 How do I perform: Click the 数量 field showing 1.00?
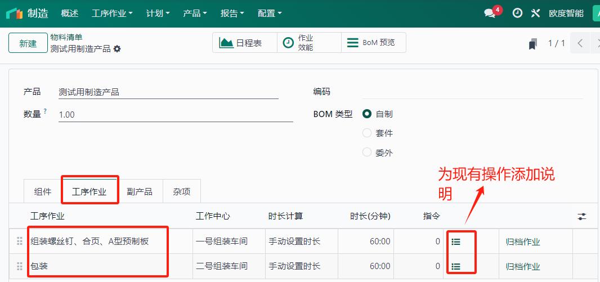click(176, 114)
